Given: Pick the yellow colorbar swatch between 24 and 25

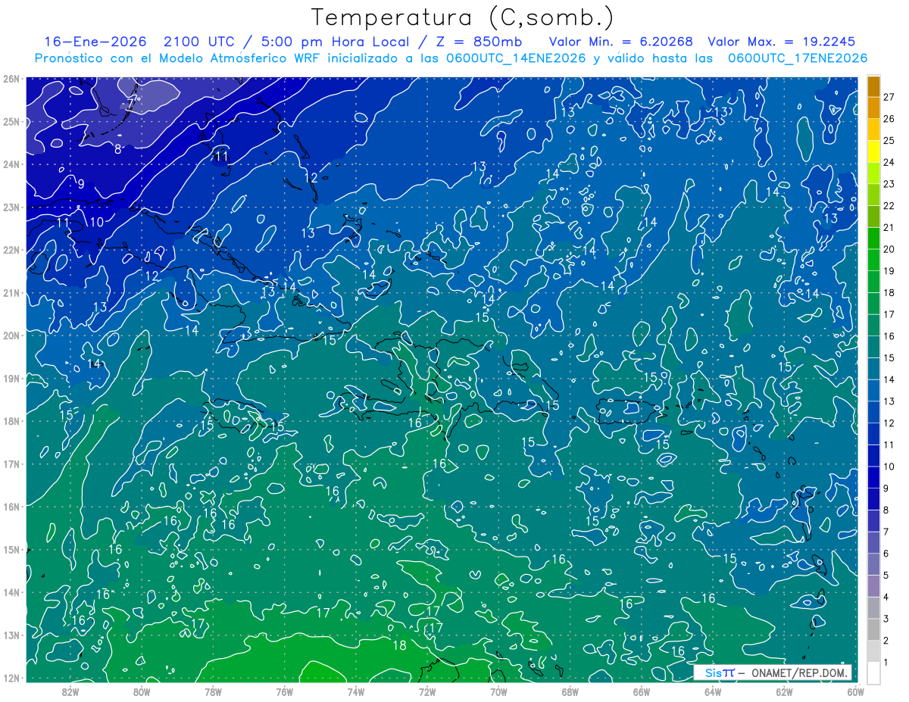Looking at the screenshot, I should click(x=873, y=151).
